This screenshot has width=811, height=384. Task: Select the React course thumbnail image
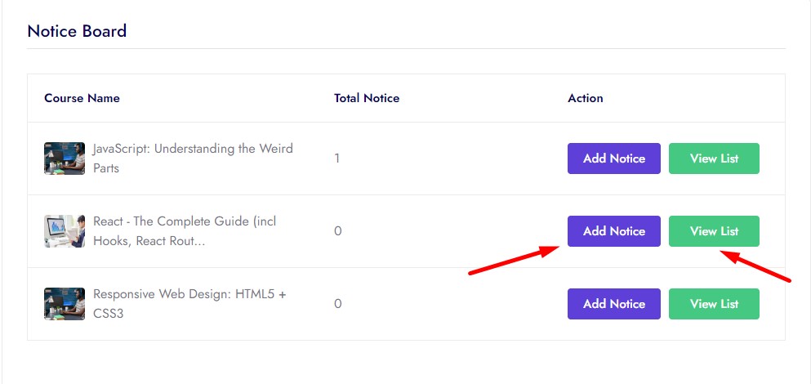click(65, 231)
